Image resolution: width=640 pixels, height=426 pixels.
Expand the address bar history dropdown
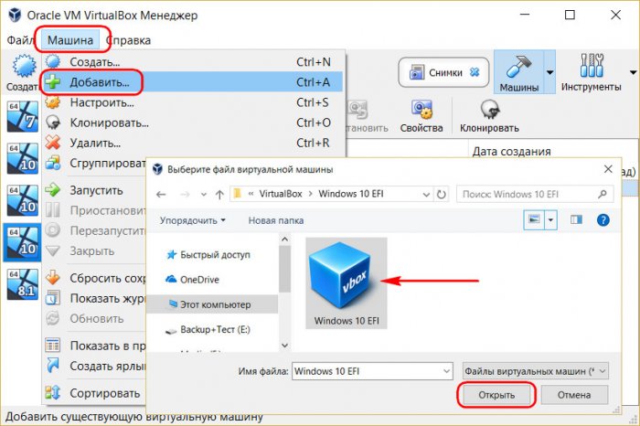[426, 194]
